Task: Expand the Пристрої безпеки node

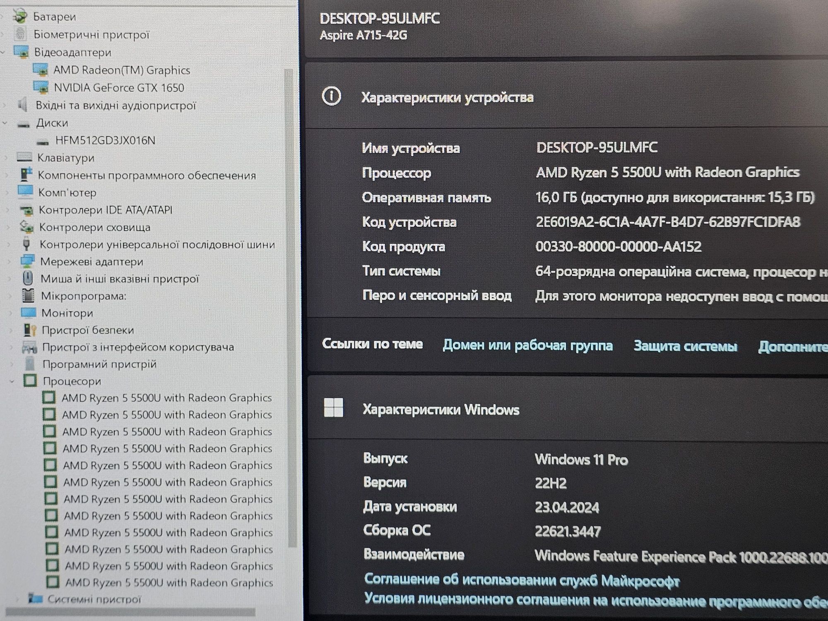Action: [x=11, y=330]
